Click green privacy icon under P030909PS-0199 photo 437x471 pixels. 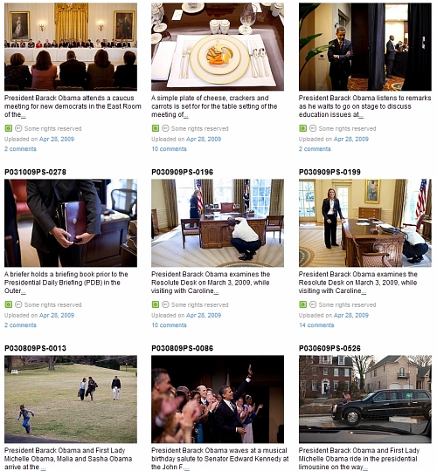click(x=302, y=304)
